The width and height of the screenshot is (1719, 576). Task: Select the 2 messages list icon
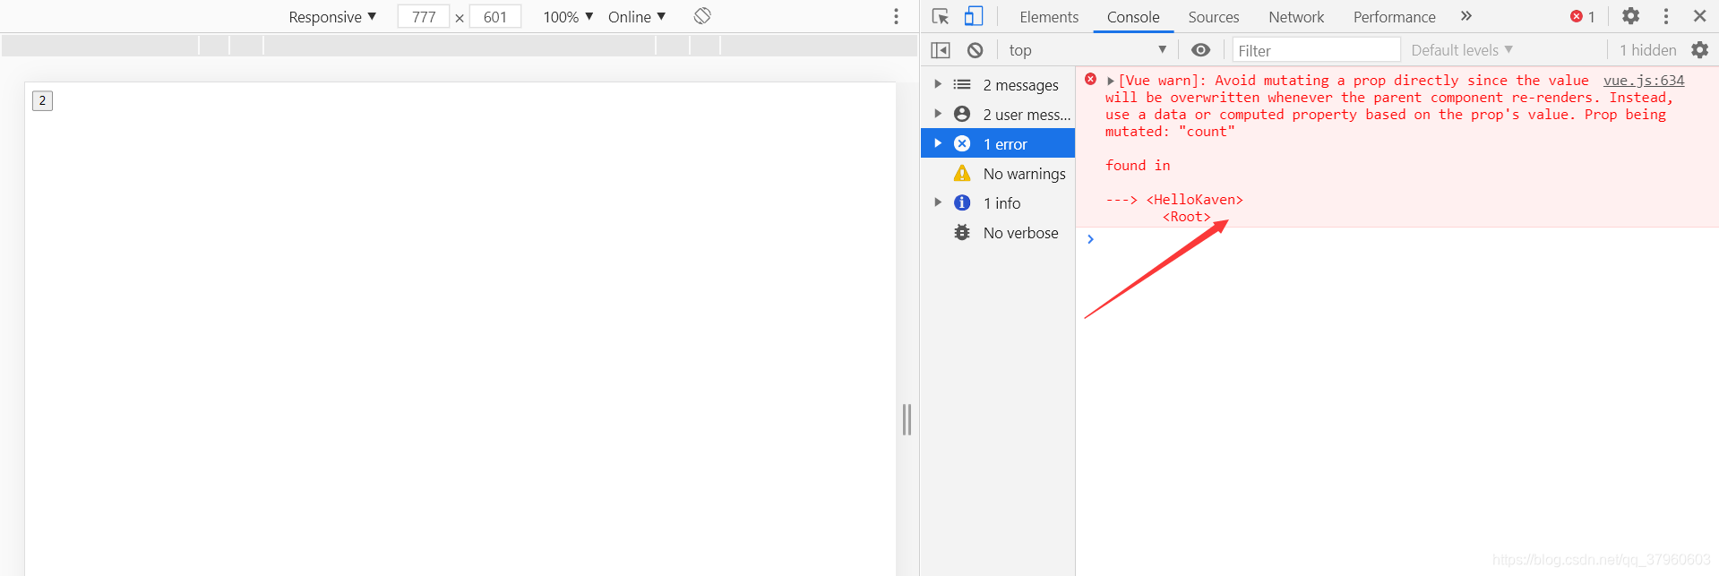click(x=962, y=84)
